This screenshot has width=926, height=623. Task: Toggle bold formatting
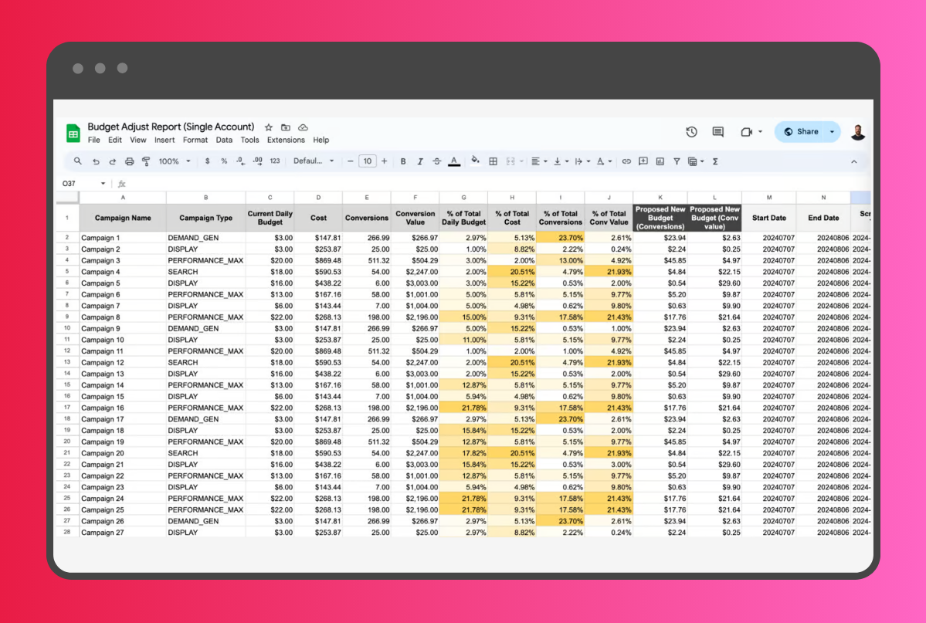403,161
